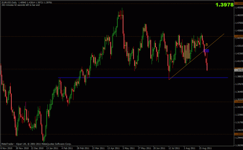Select the orange ascending trendline
Viewport: 243px width, 150px height.
click(196, 56)
